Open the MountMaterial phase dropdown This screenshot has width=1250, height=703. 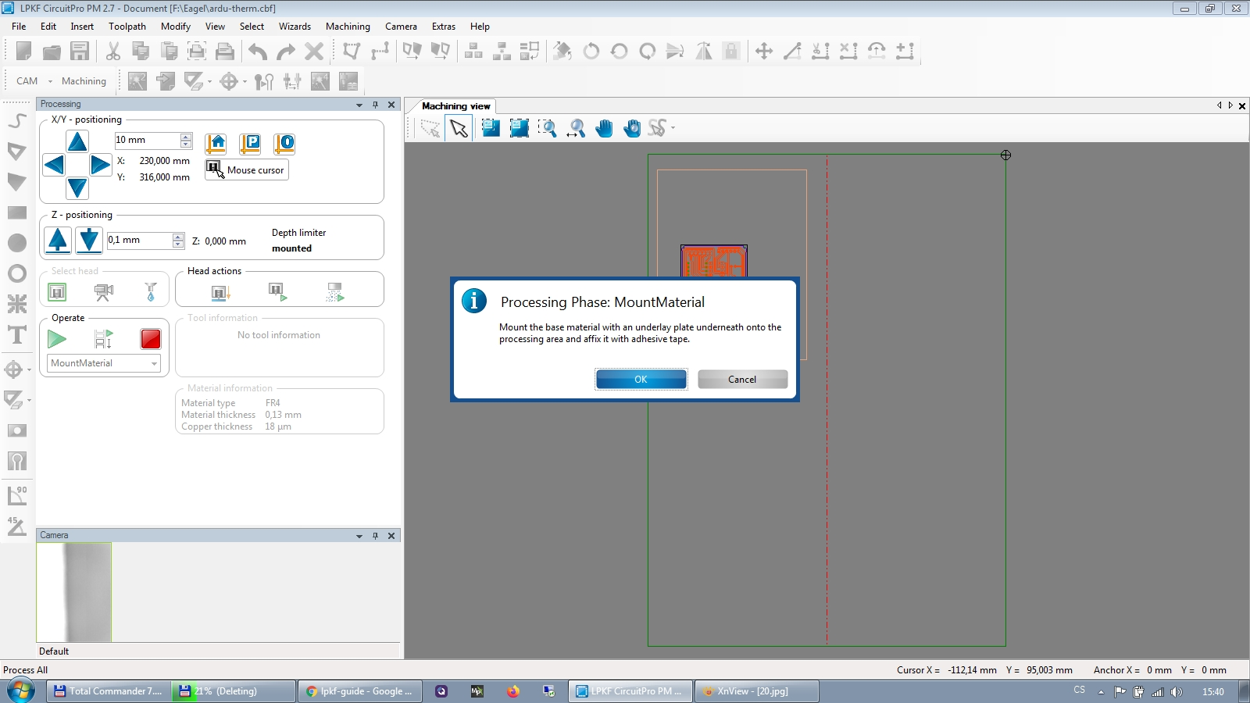[x=154, y=363]
